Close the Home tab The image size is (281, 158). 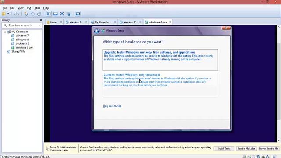61,22
